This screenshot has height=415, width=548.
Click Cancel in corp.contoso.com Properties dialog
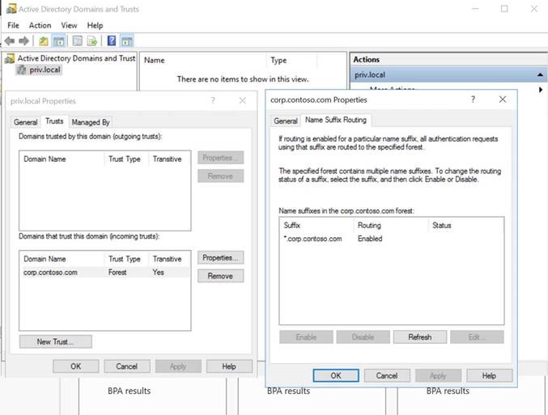click(387, 375)
